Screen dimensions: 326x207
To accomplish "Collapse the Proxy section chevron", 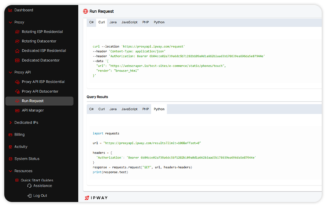I will point(10,22).
